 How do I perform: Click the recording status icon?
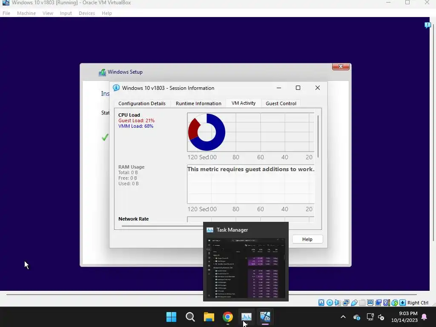(378, 303)
